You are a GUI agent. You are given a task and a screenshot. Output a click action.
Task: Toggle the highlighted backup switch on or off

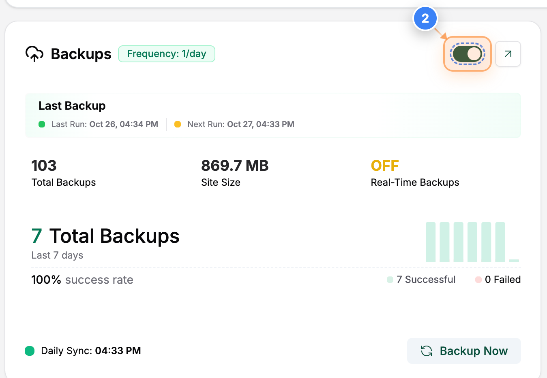pyautogui.click(x=467, y=53)
